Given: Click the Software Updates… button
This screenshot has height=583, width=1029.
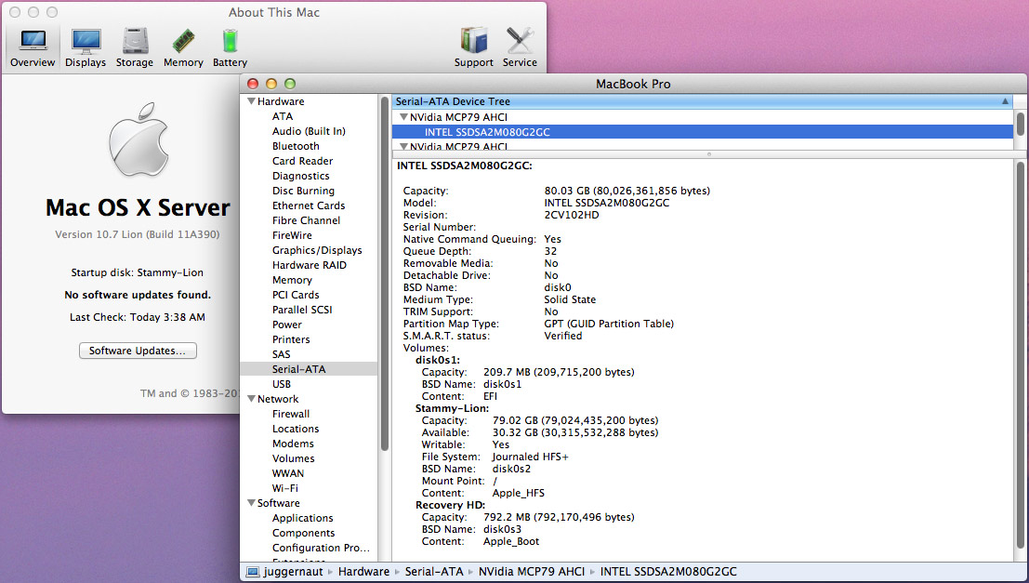Looking at the screenshot, I should pos(138,351).
